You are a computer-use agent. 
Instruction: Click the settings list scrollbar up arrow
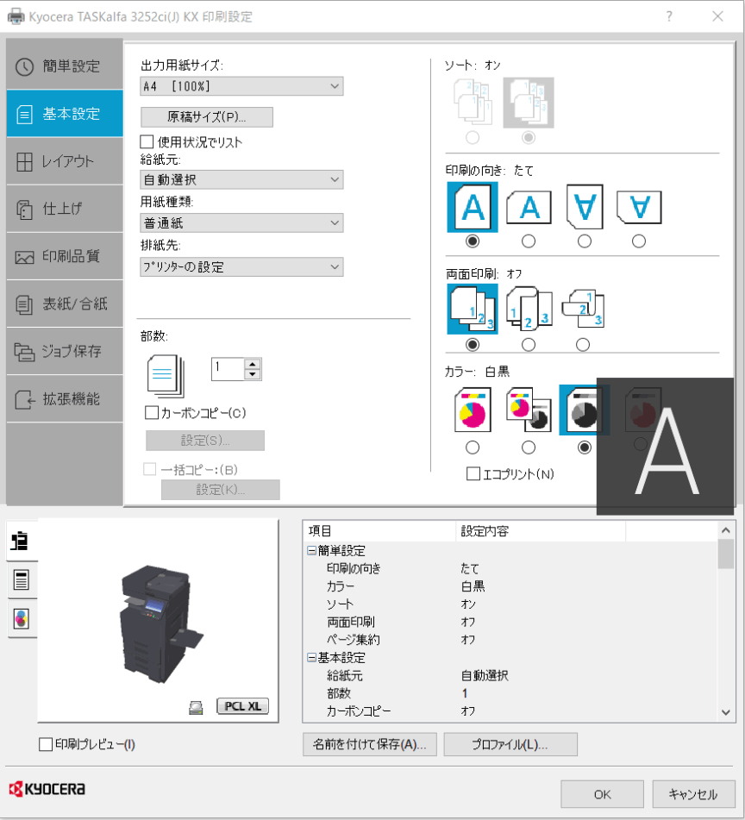[726, 530]
